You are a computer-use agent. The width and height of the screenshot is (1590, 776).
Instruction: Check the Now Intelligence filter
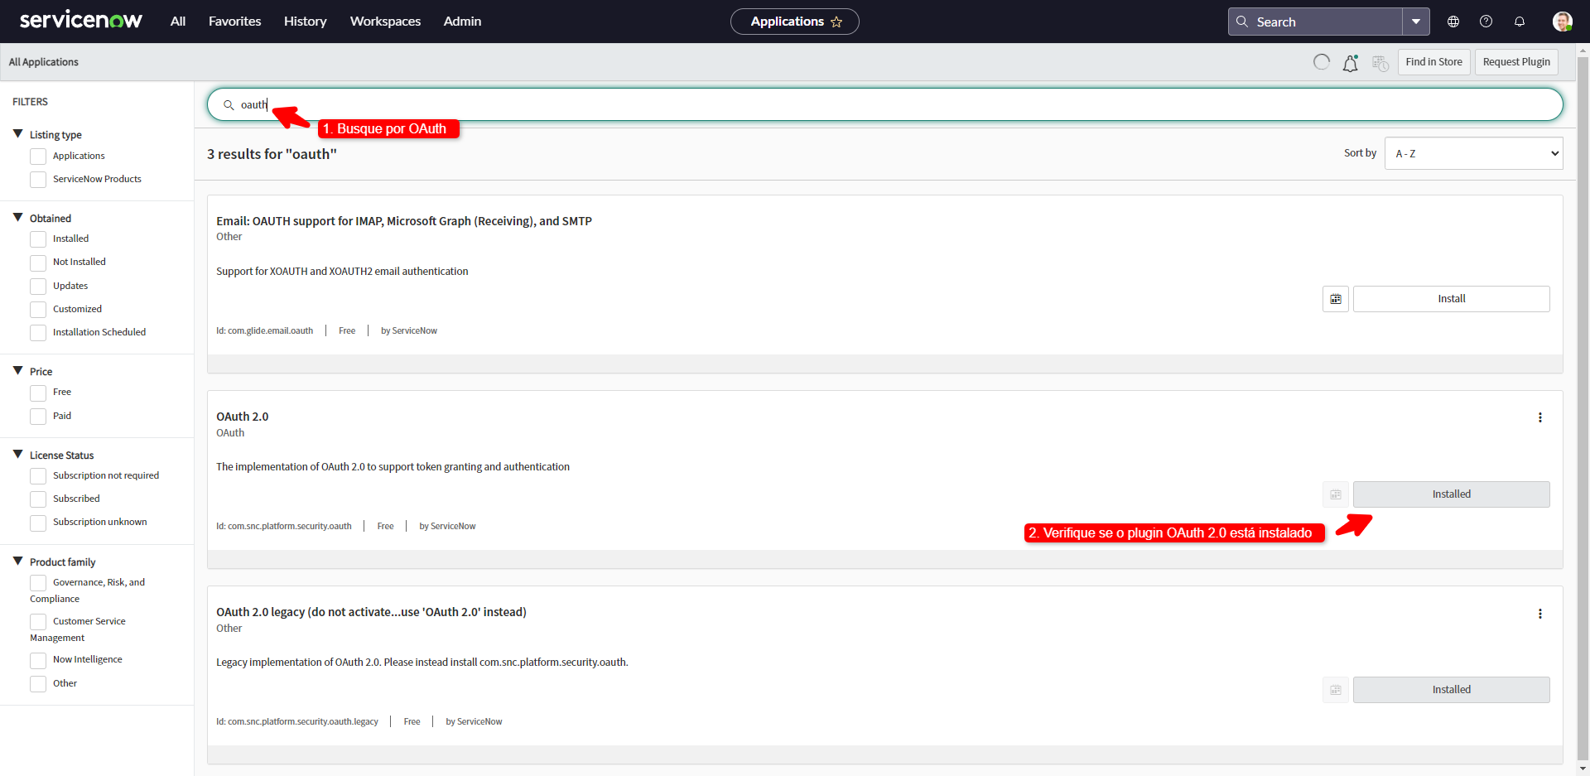(x=38, y=660)
